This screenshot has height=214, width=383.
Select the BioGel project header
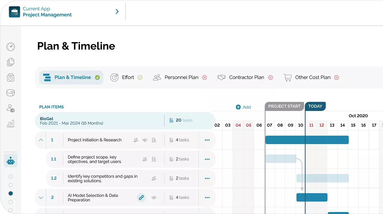[125, 121]
